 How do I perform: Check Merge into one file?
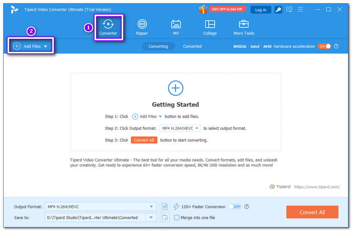tap(177, 217)
